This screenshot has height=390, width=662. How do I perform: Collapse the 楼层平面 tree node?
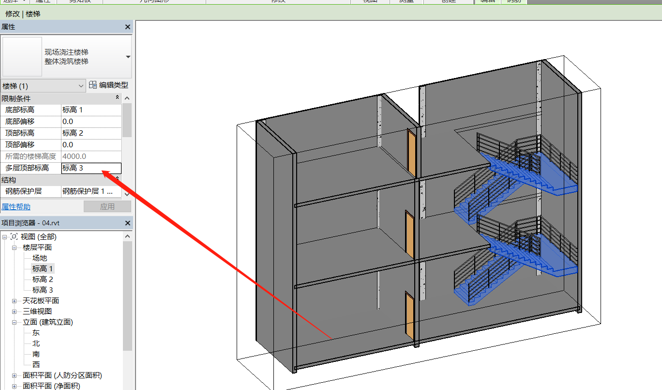(14, 248)
